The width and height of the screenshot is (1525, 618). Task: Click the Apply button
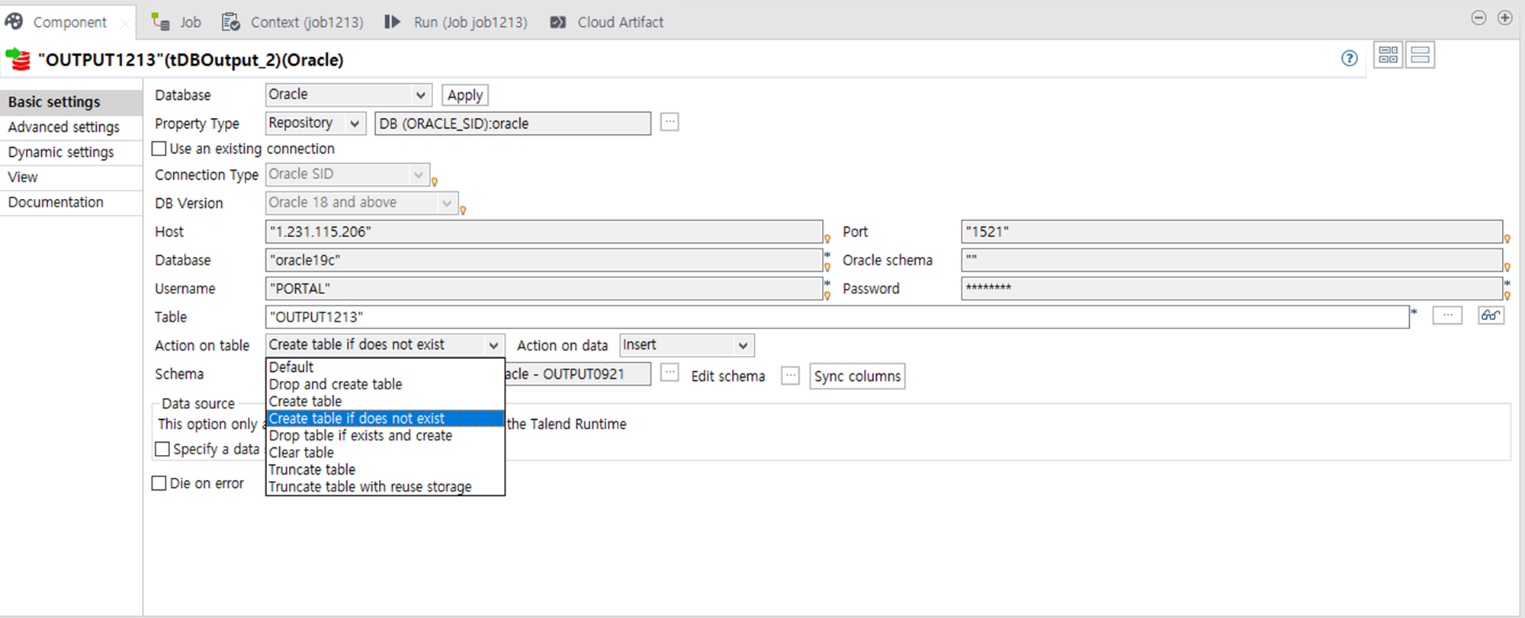click(x=465, y=95)
